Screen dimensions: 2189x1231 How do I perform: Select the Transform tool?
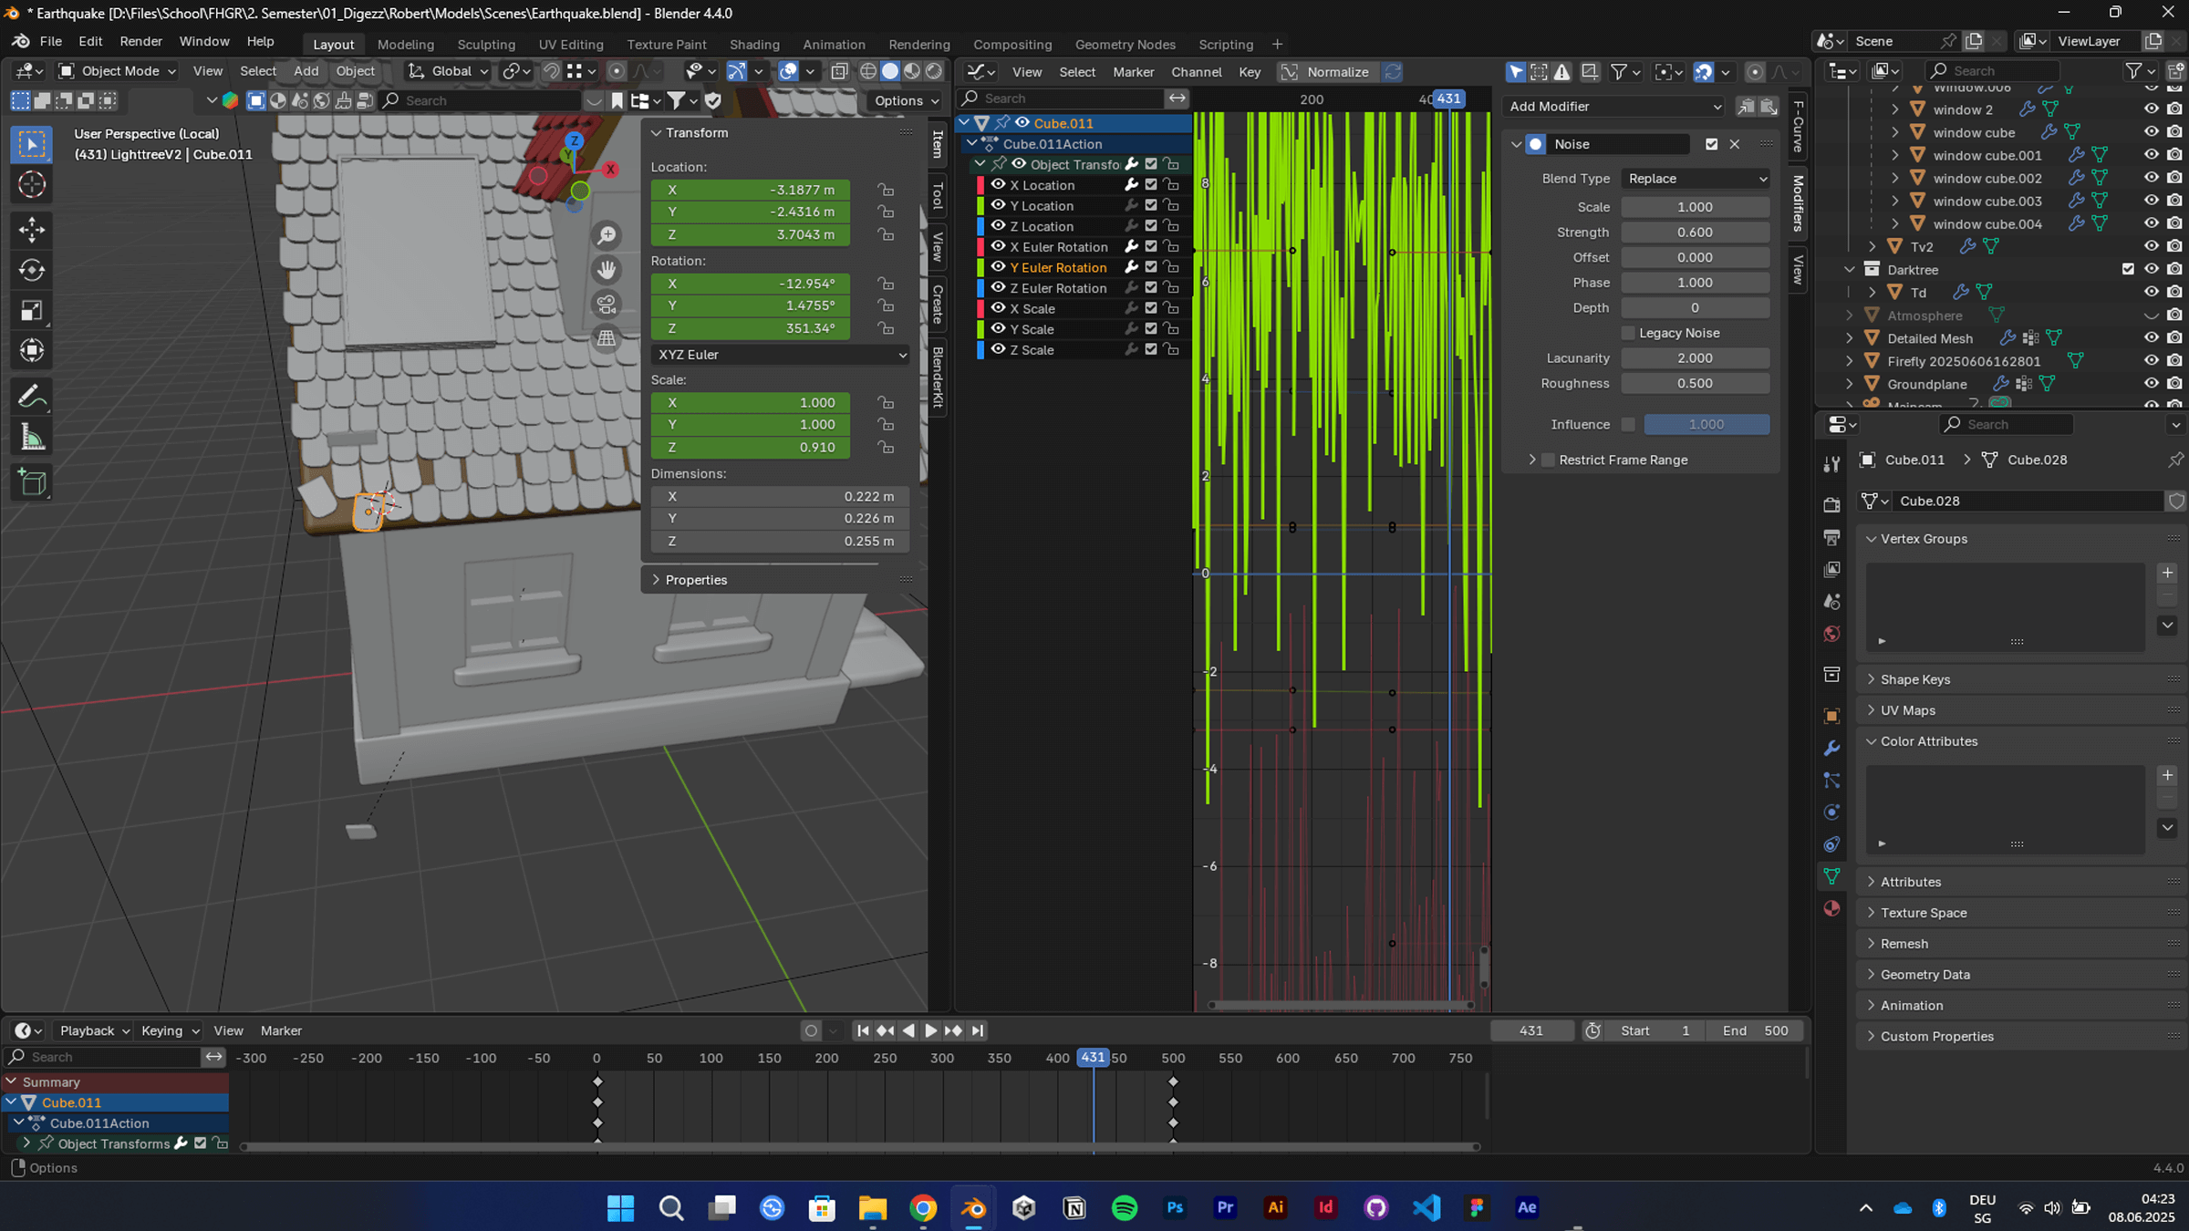pos(32,351)
